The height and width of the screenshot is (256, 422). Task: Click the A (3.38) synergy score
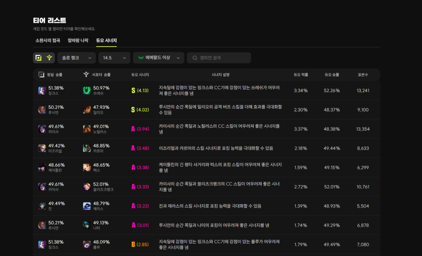(140, 168)
